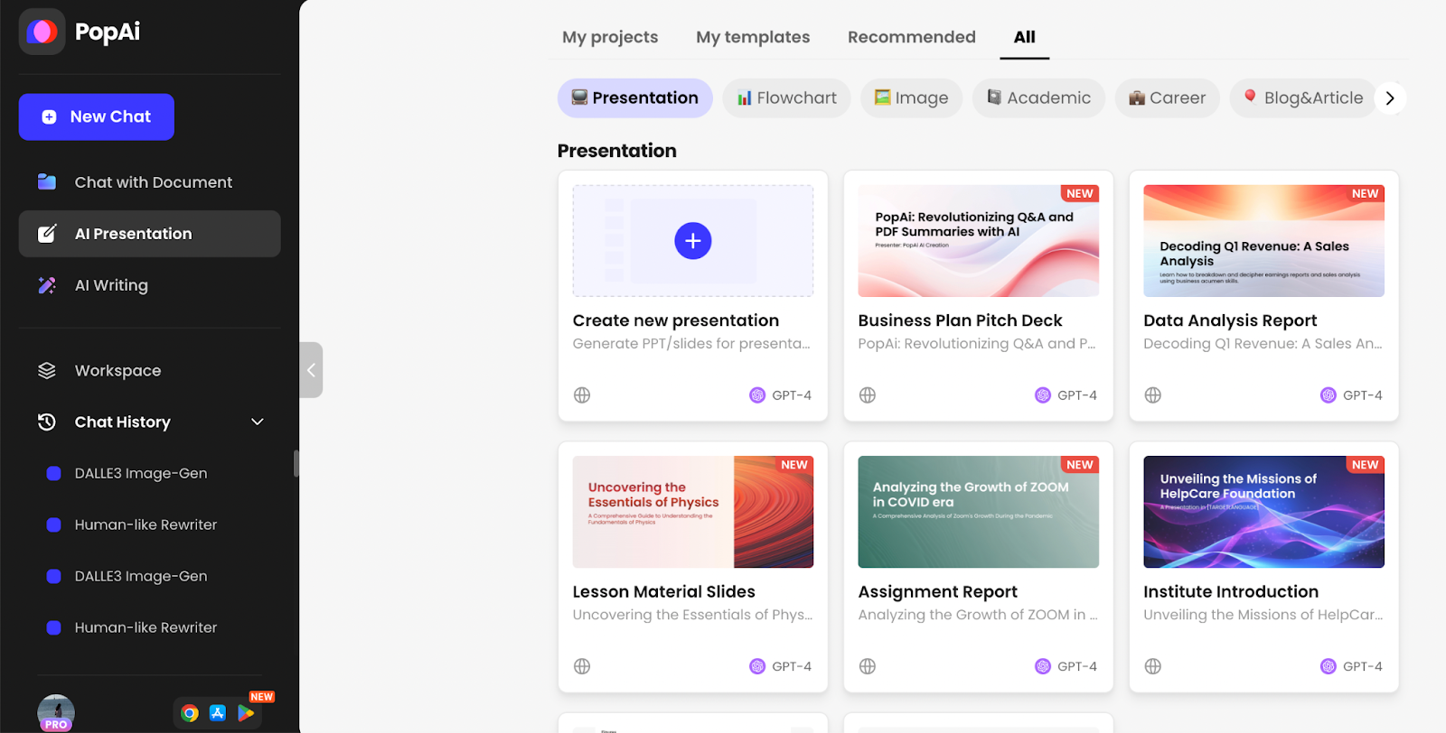Viewport: 1446px width, 733px height.
Task: Click the Chat History clock icon
Action: tap(47, 422)
